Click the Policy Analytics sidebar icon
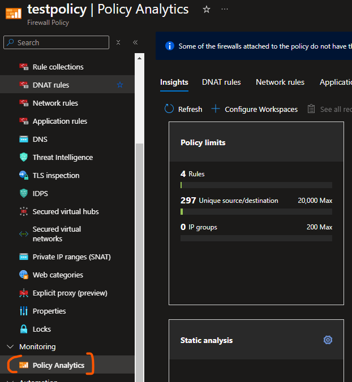The height and width of the screenshot is (382, 352). click(x=24, y=365)
